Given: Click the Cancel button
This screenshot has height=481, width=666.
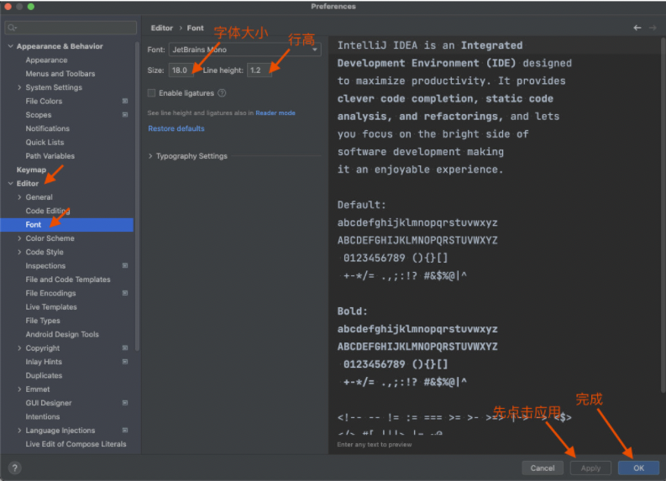Looking at the screenshot, I should coord(543,468).
